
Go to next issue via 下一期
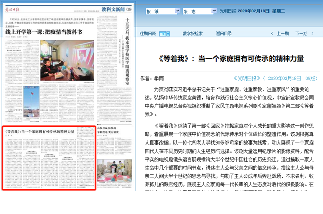tap(301, 34)
